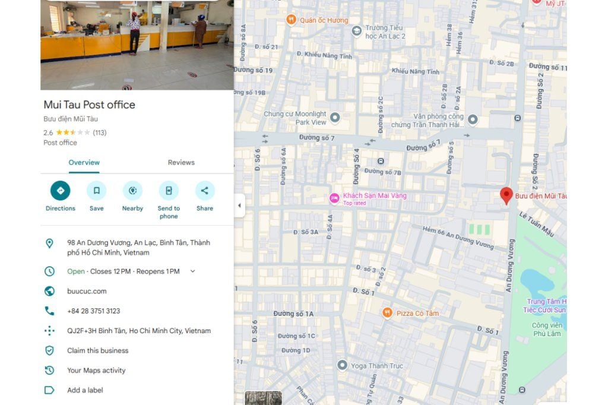Screen dimensions: 608x405
Task: Open Quán ốc Hương restaurant marker
Action: click(x=291, y=20)
